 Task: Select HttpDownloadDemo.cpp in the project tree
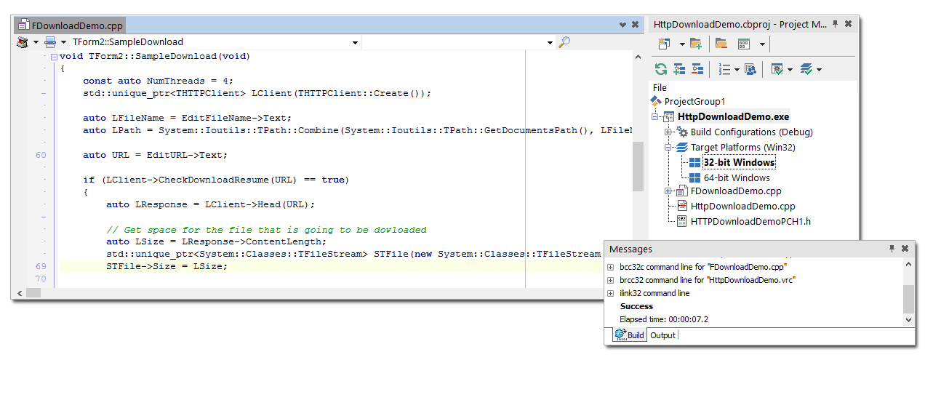[x=742, y=206]
